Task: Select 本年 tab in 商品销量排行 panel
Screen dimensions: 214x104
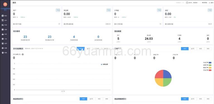Action: pyautogui.click(x=107, y=99)
